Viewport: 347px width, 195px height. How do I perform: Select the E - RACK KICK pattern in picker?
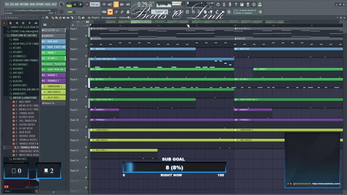pyautogui.click(x=53, y=41)
